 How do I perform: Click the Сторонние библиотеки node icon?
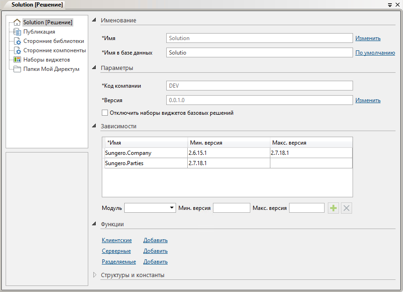[x=17, y=41]
